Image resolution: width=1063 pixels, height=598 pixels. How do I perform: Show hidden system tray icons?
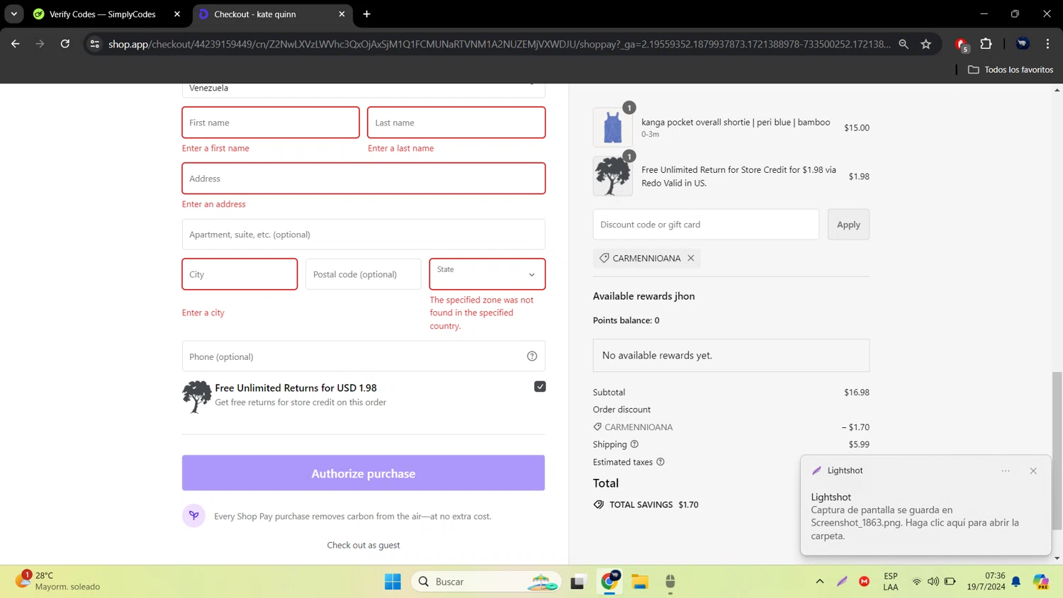point(820,582)
